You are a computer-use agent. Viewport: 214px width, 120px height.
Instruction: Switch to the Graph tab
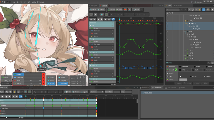[103, 6]
